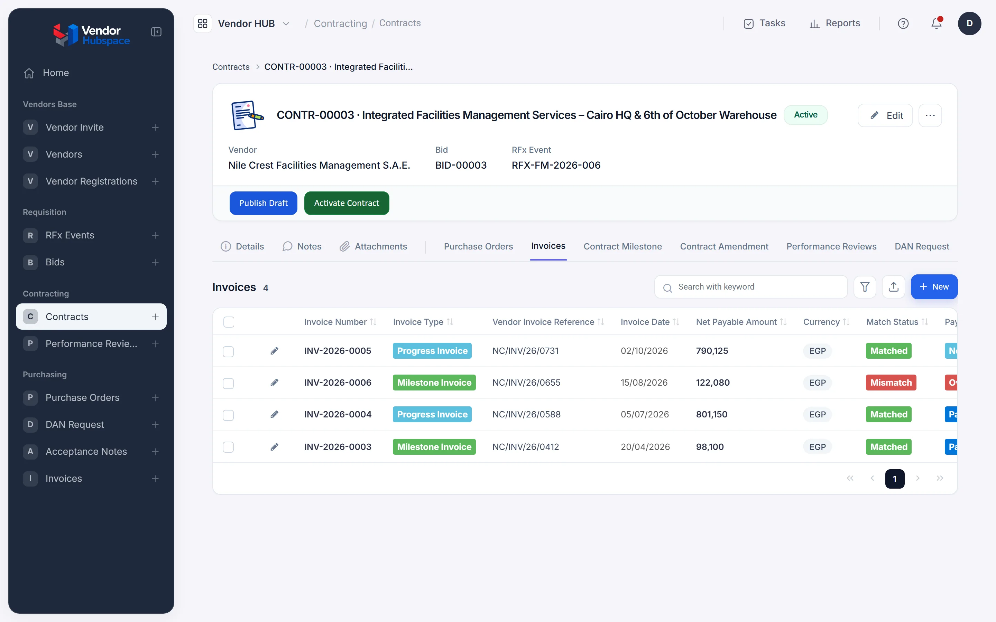Check the INV-2026-0006 row checkbox
This screenshot has height=622, width=996.
coord(228,383)
